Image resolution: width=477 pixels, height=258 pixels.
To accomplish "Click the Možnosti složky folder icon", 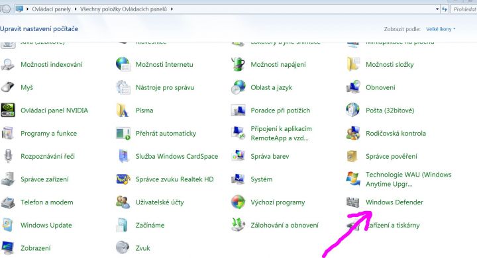I will [353, 64].
